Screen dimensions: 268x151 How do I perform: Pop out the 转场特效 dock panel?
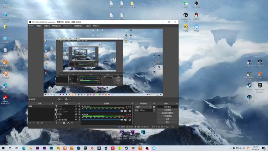[x=154, y=103]
